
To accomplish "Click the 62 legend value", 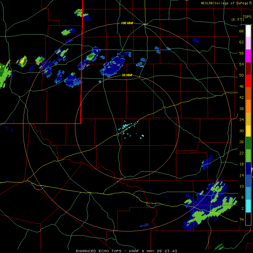I will pyautogui.click(x=241, y=42).
